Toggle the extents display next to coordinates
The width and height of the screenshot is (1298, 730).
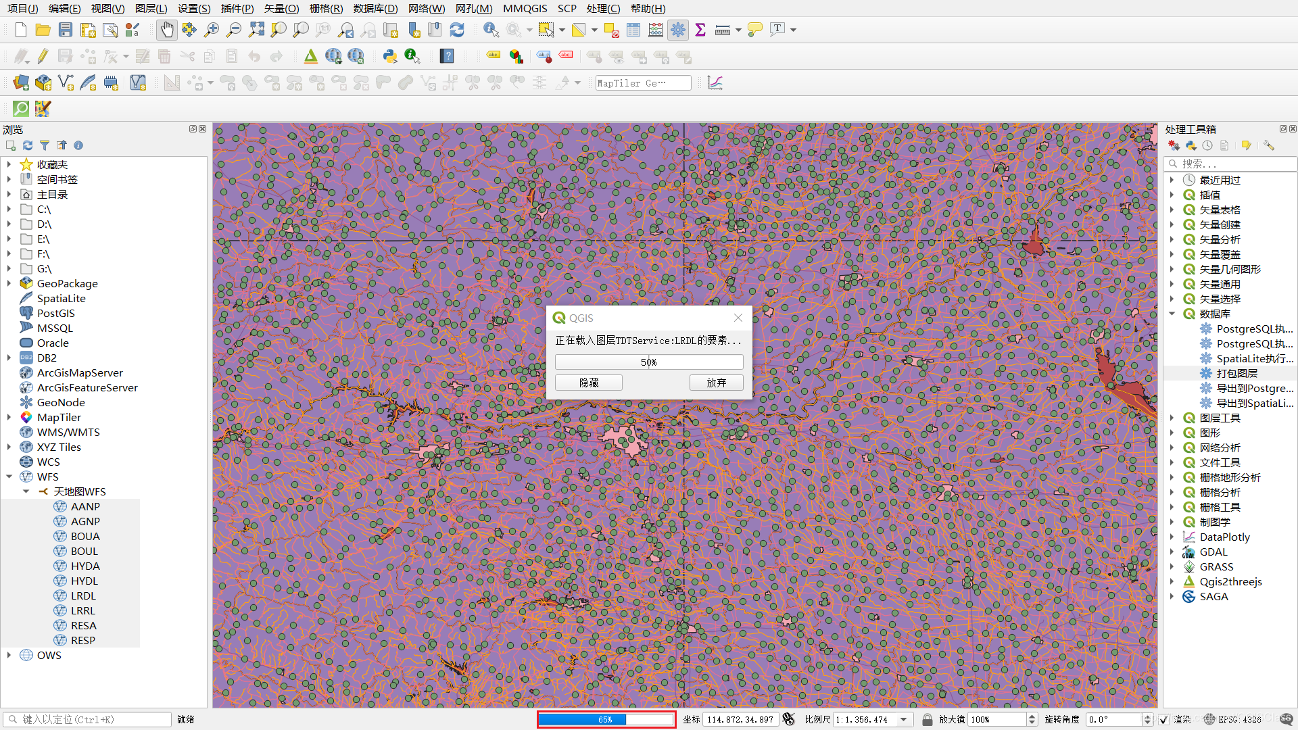[x=788, y=719]
